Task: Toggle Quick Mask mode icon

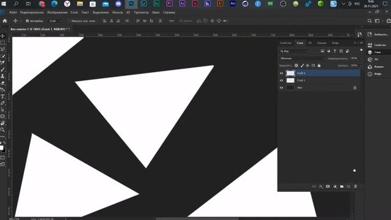Action: 2,158
